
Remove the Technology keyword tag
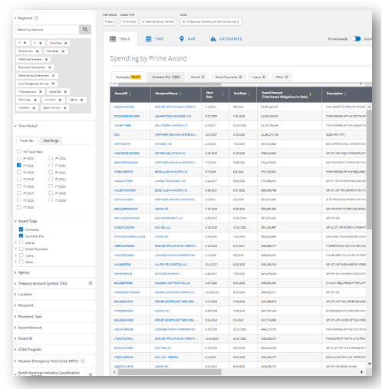35,100
